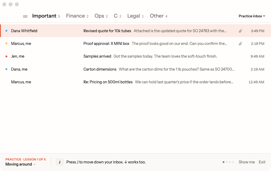Click attachment paperclip on Proof approval email
Screen dimensions: 271x171
(x=240, y=44)
